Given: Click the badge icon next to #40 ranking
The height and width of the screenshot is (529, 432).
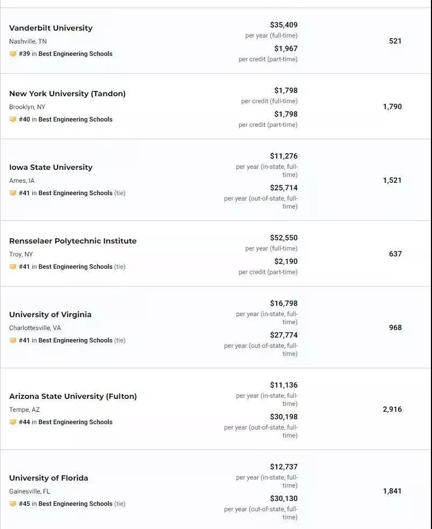Looking at the screenshot, I should 13,119.
